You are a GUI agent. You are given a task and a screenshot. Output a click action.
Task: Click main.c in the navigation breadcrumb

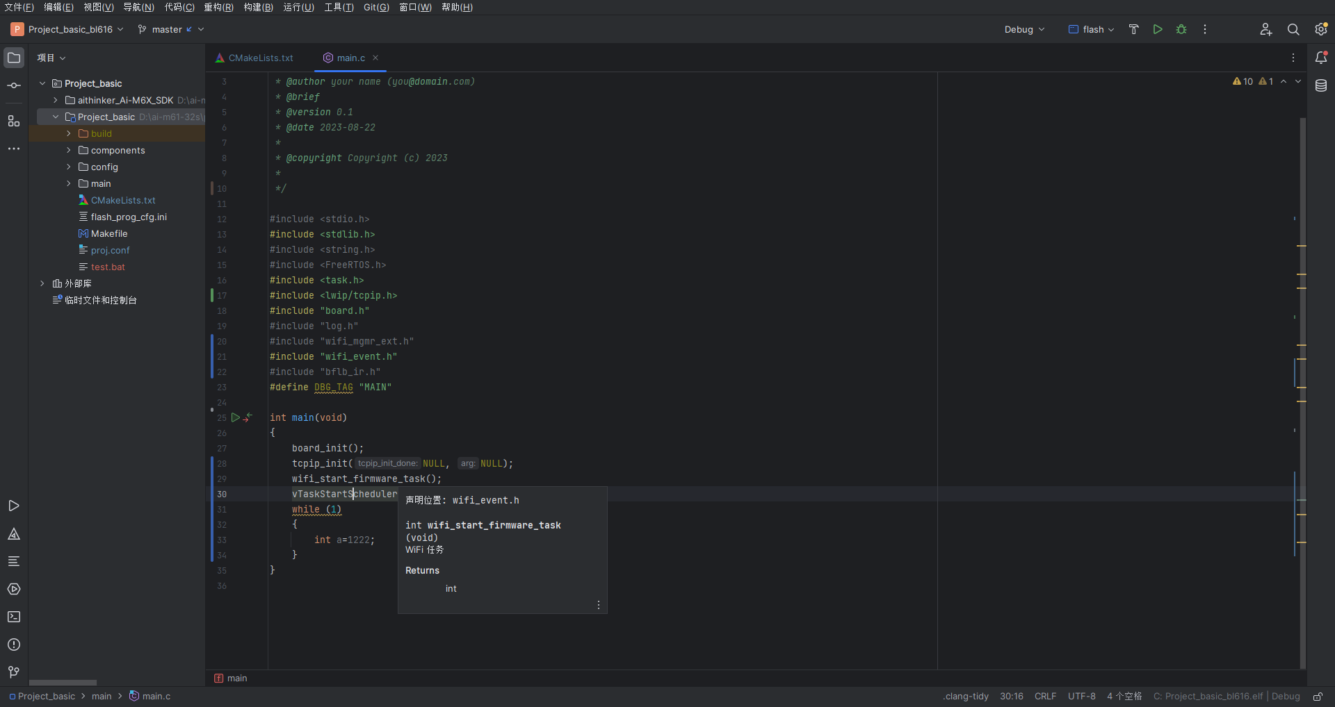[x=150, y=696]
